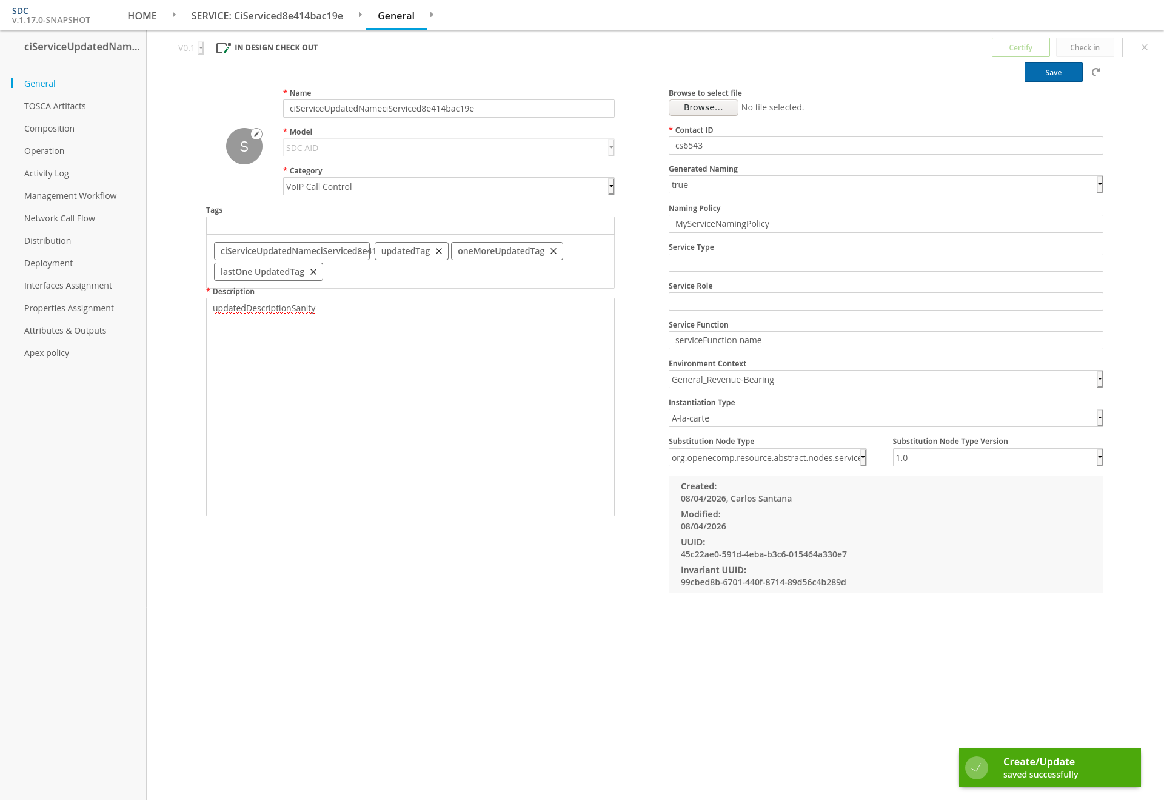
Task: Click success checkmark in notification toast
Action: pyautogui.click(x=977, y=768)
